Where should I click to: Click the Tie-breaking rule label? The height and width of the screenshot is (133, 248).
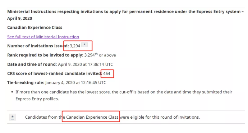pos(26,83)
